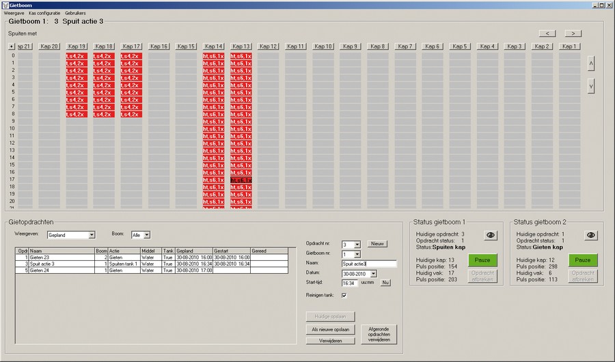Click Opdracht afbreken for gietboom 1
The width and height of the screenshot is (615, 362).
click(x=482, y=276)
